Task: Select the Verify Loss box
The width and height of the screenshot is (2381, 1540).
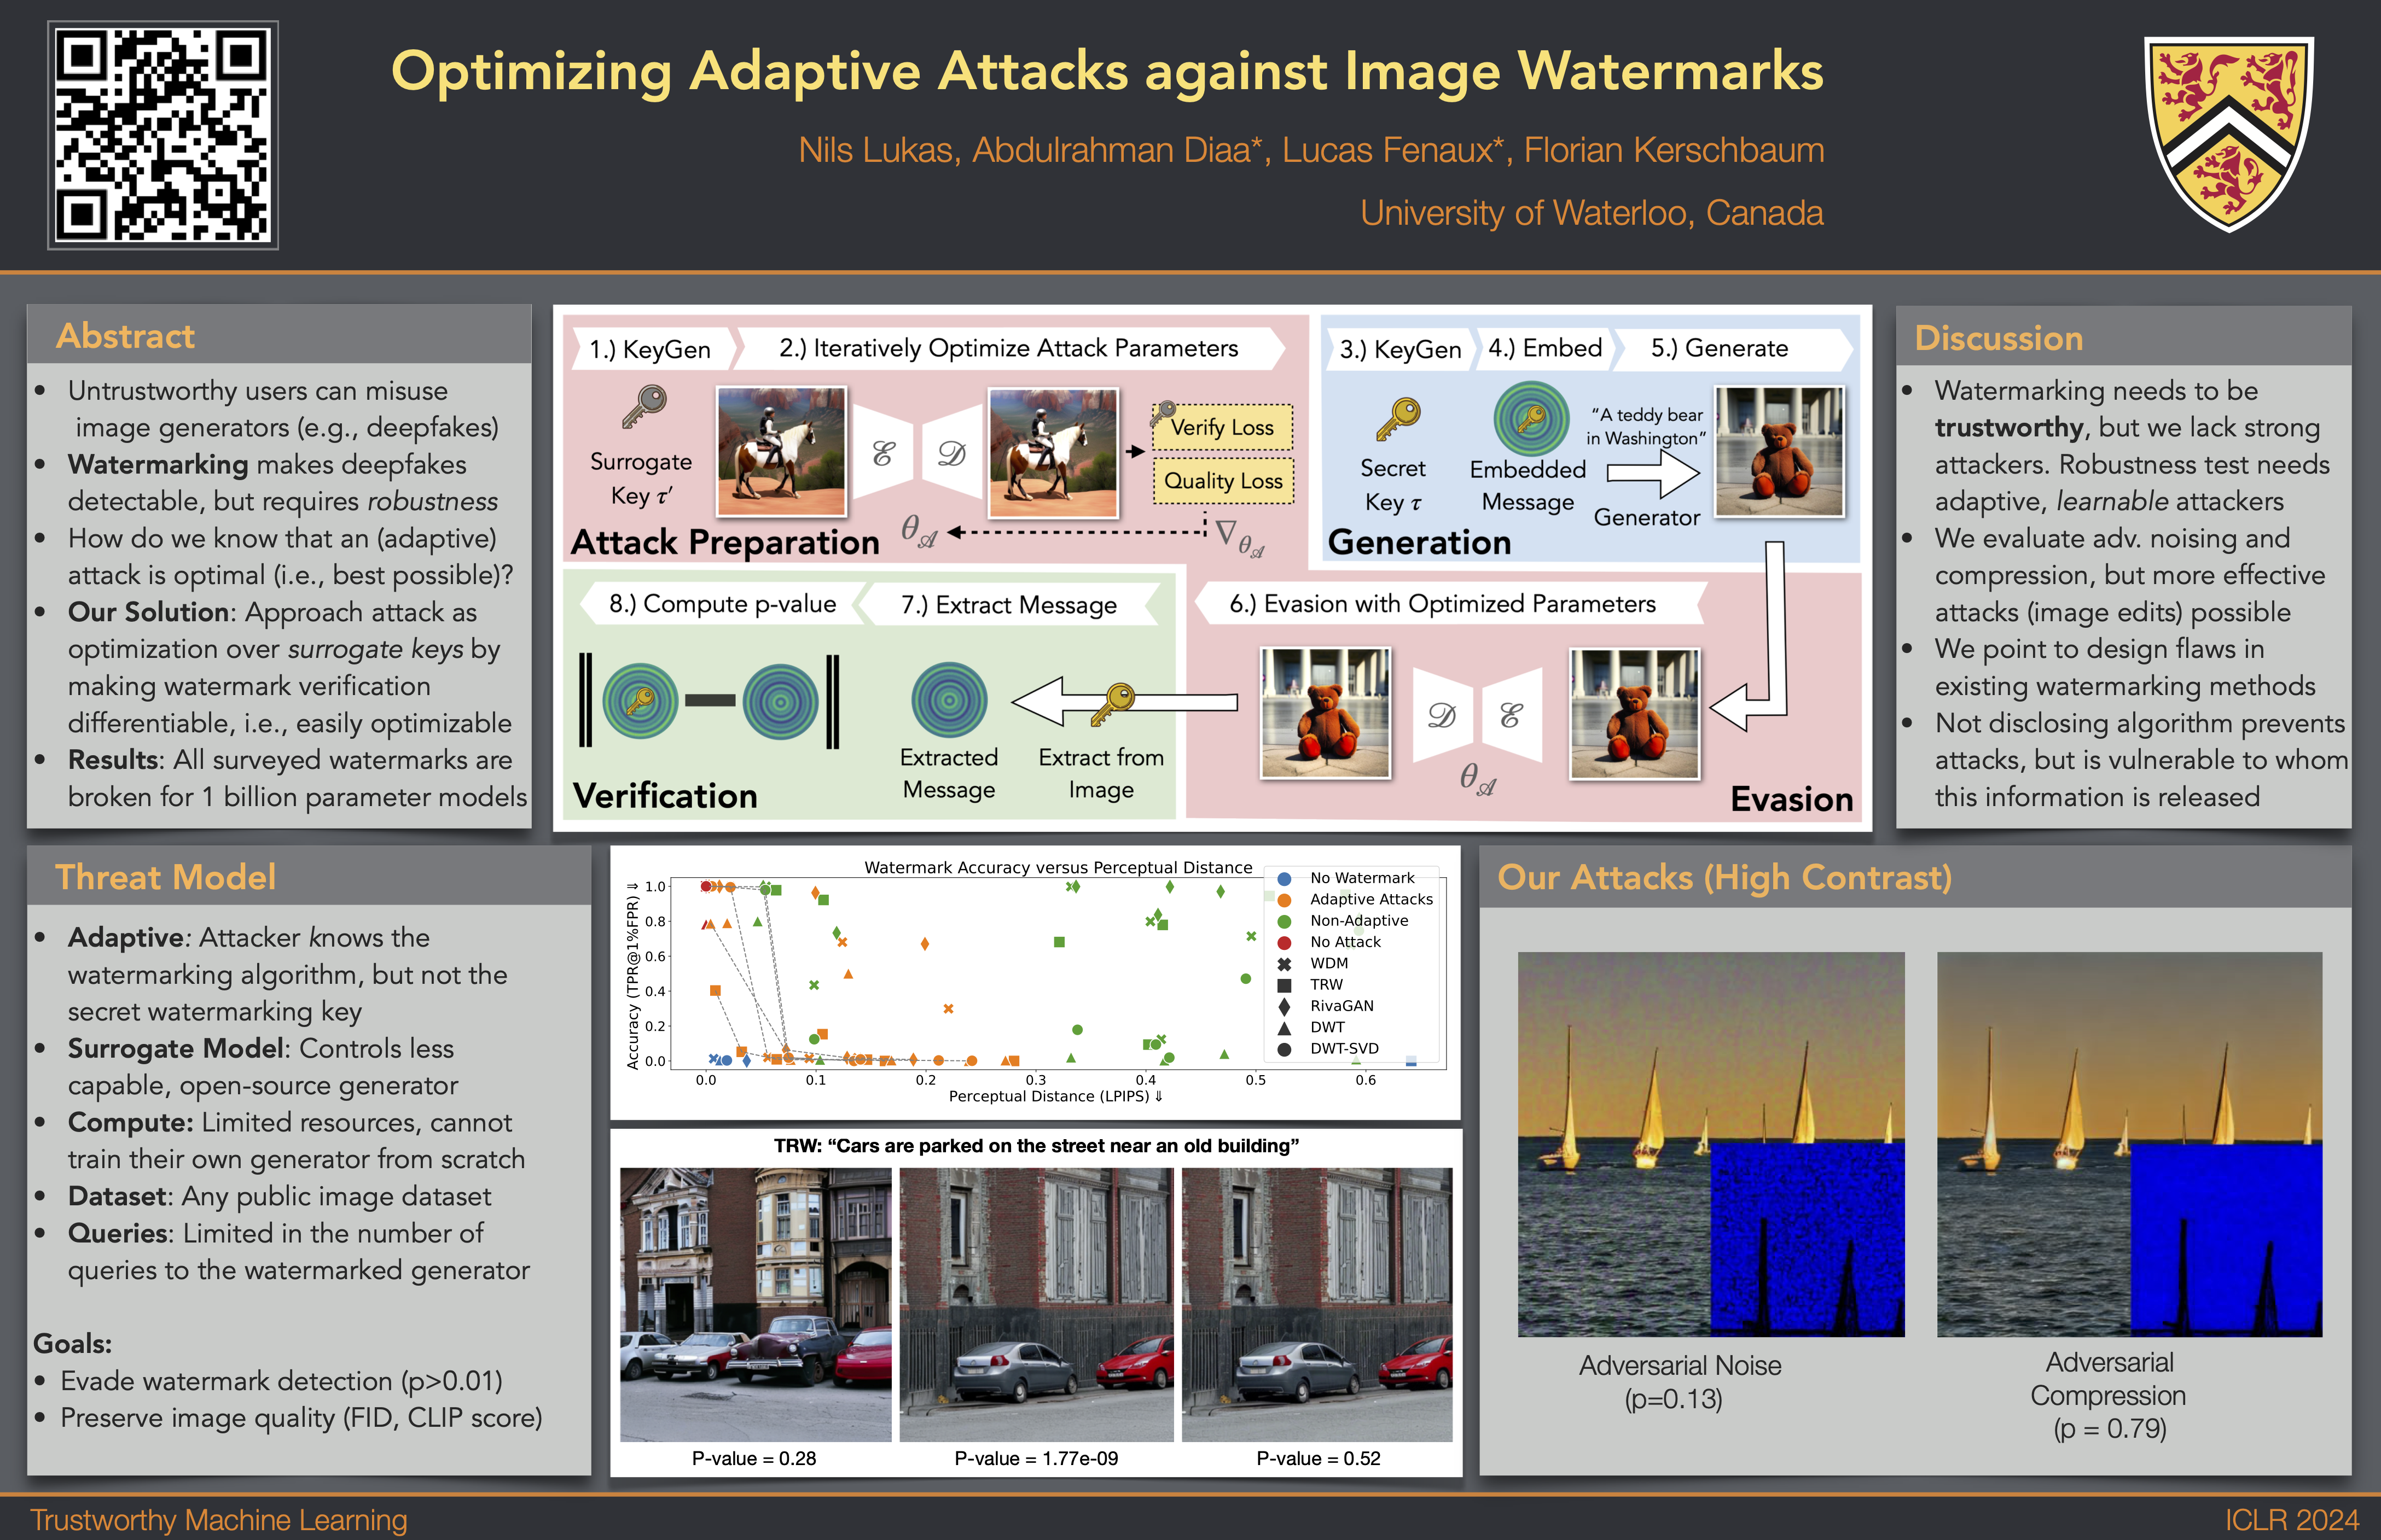Action: pyautogui.click(x=1222, y=428)
